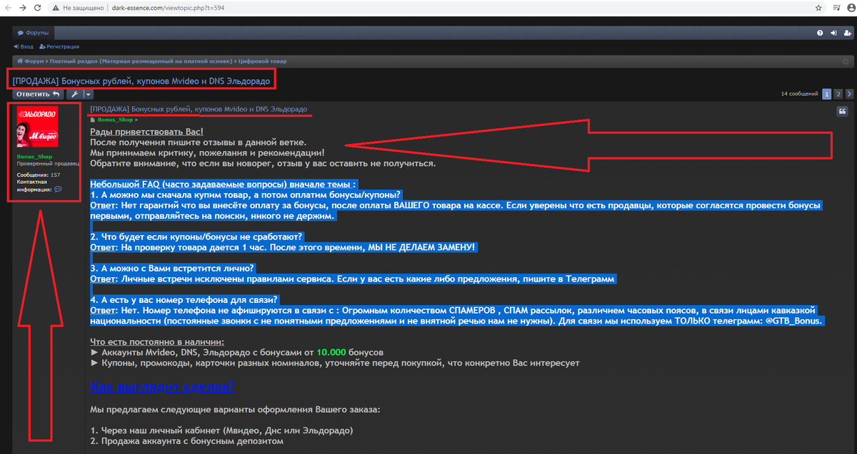Go back using the browser back arrow

pos(8,7)
